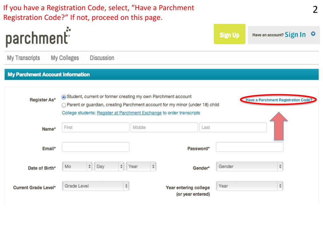323x242 pixels.
Task: Click the Email input field
Action: 95,147
